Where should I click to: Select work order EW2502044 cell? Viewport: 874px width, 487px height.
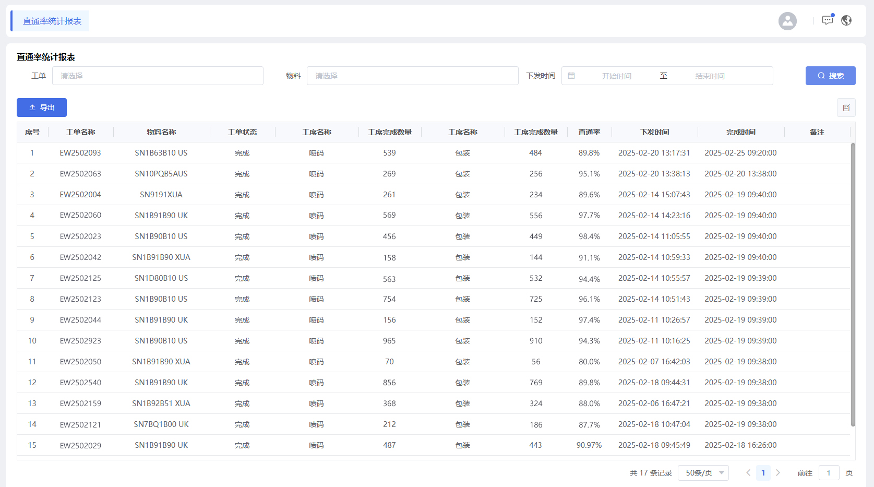coord(80,320)
